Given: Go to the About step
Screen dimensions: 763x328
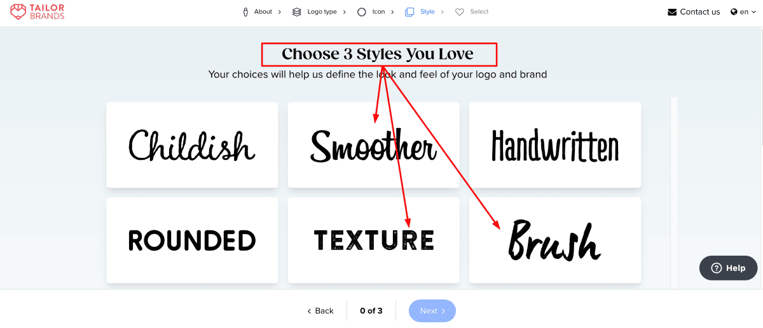Looking at the screenshot, I should pyautogui.click(x=263, y=12).
